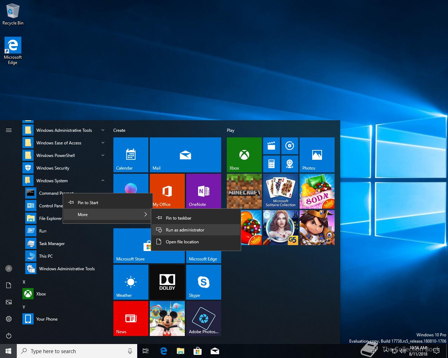The height and width of the screenshot is (358, 448).
Task: Open the Movies & TV small tile
Action: pos(272,146)
